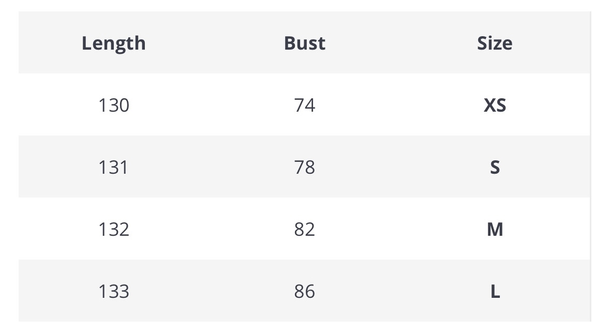Click the bust value 74

305,105
